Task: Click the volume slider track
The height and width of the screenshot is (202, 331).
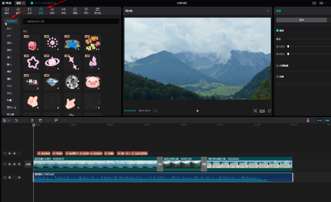Action: click(x=309, y=39)
